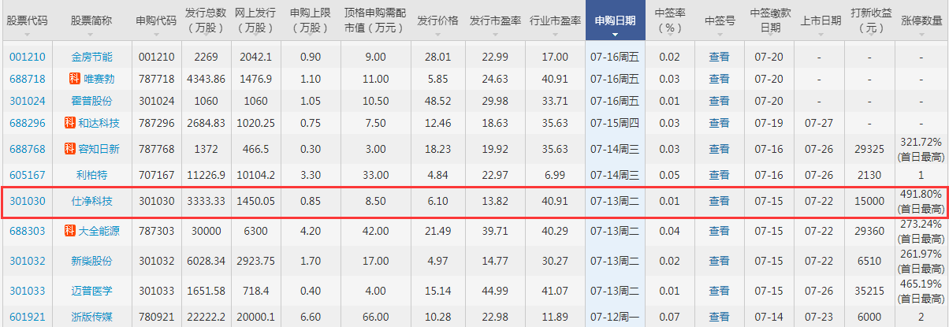Open the 新柴股份 stock name link

click(91, 261)
